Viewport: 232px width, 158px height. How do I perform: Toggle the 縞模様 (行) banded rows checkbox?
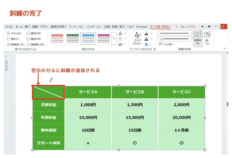[x=8, y=44]
